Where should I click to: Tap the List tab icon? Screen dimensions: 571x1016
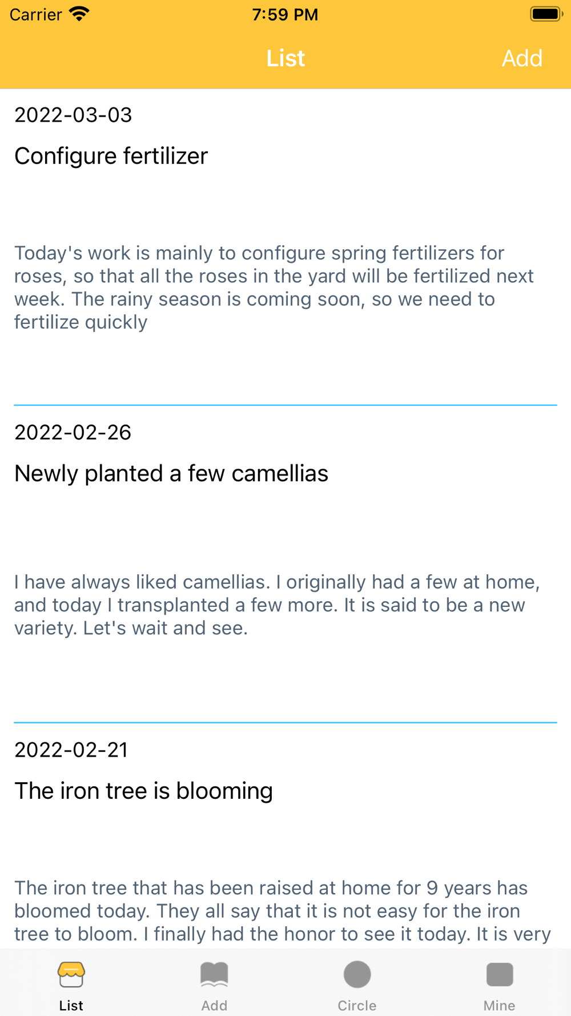tap(71, 974)
